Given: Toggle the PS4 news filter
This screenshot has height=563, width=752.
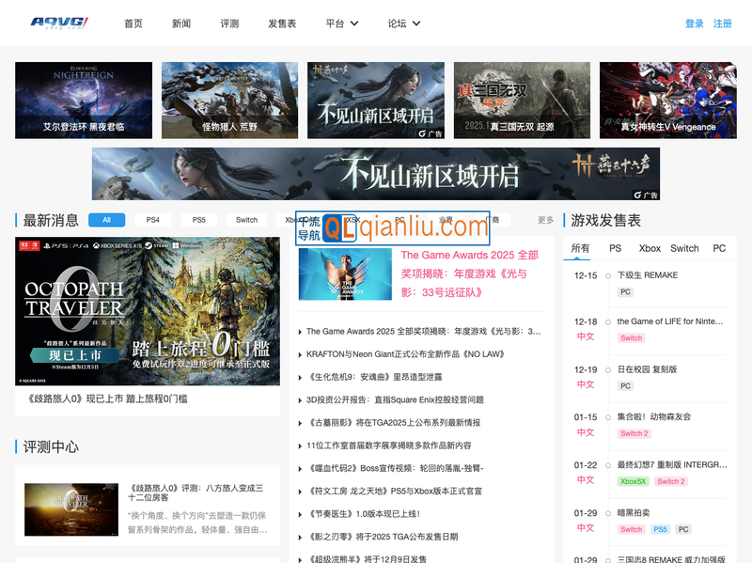Looking at the screenshot, I should pyautogui.click(x=152, y=220).
